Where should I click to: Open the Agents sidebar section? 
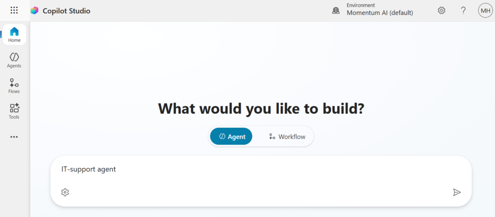15,60
